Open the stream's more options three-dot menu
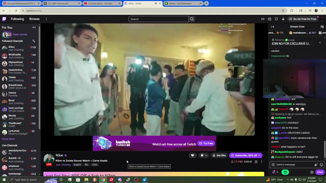This screenshot has height=183, width=326. click(261, 162)
